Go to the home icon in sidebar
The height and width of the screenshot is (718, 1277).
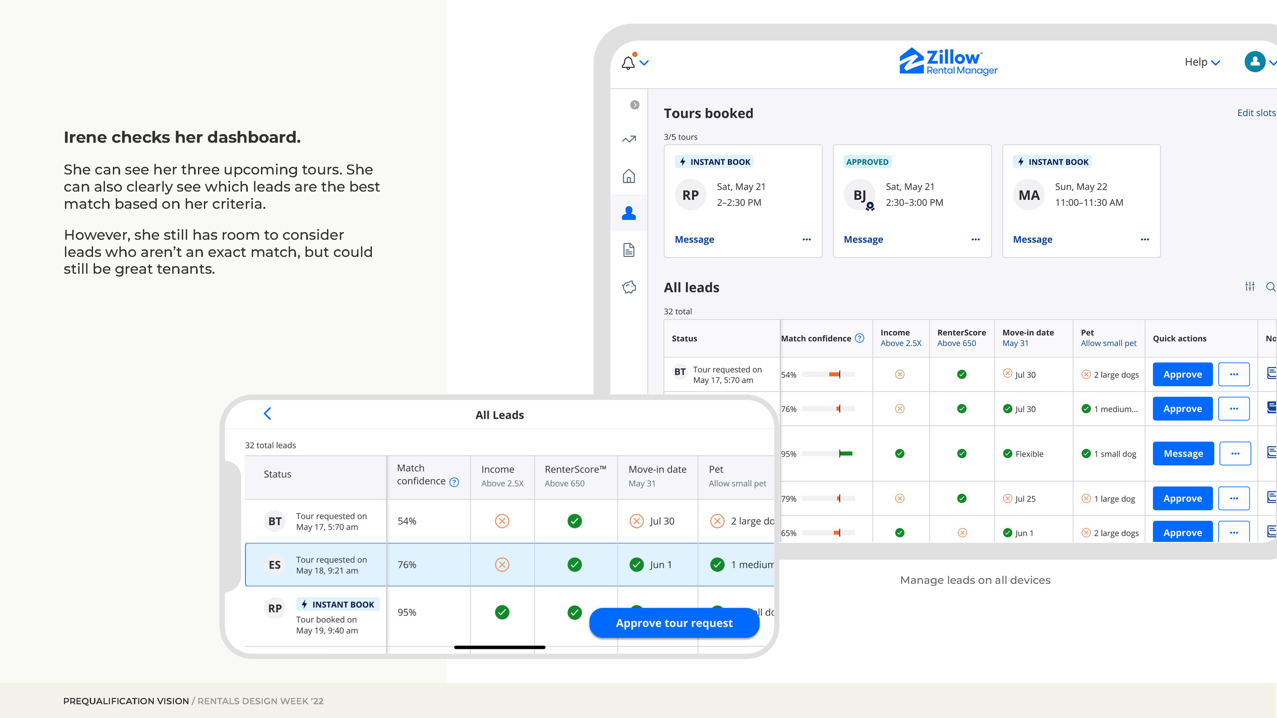point(629,176)
